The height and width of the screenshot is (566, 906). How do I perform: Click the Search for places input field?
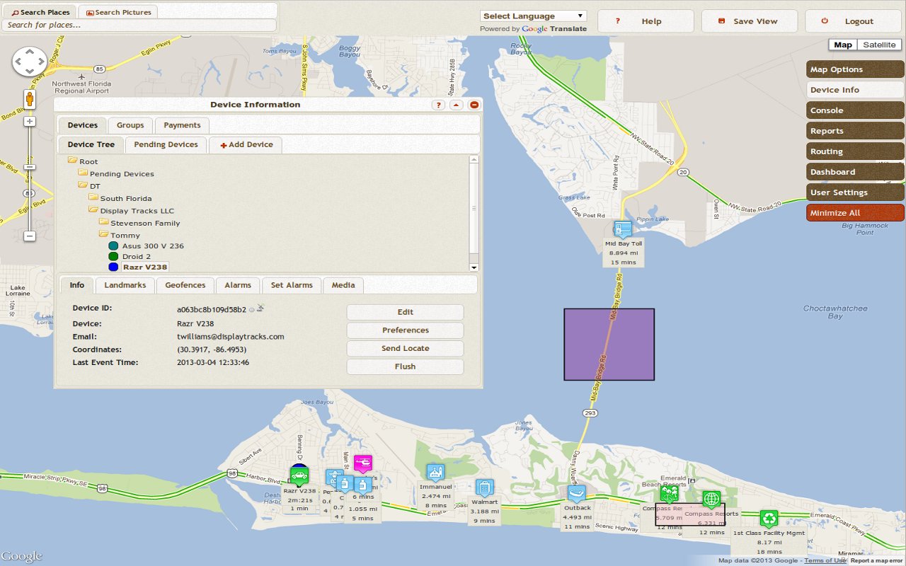[x=139, y=25]
